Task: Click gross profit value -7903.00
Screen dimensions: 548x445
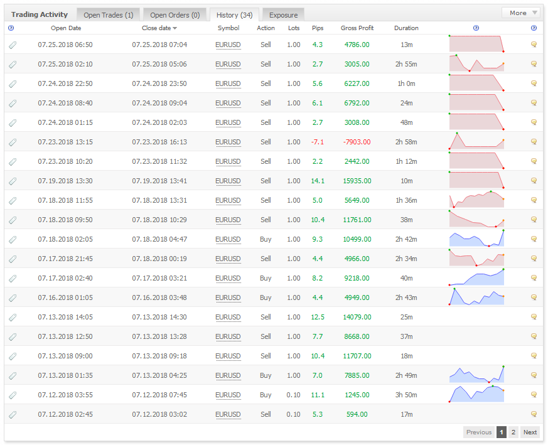Action: [x=357, y=142]
